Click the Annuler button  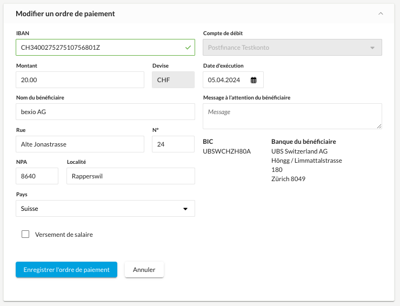pos(144,269)
